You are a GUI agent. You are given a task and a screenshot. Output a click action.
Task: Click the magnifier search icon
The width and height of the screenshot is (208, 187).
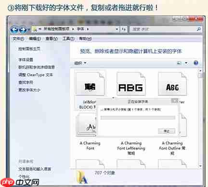pos(198,29)
